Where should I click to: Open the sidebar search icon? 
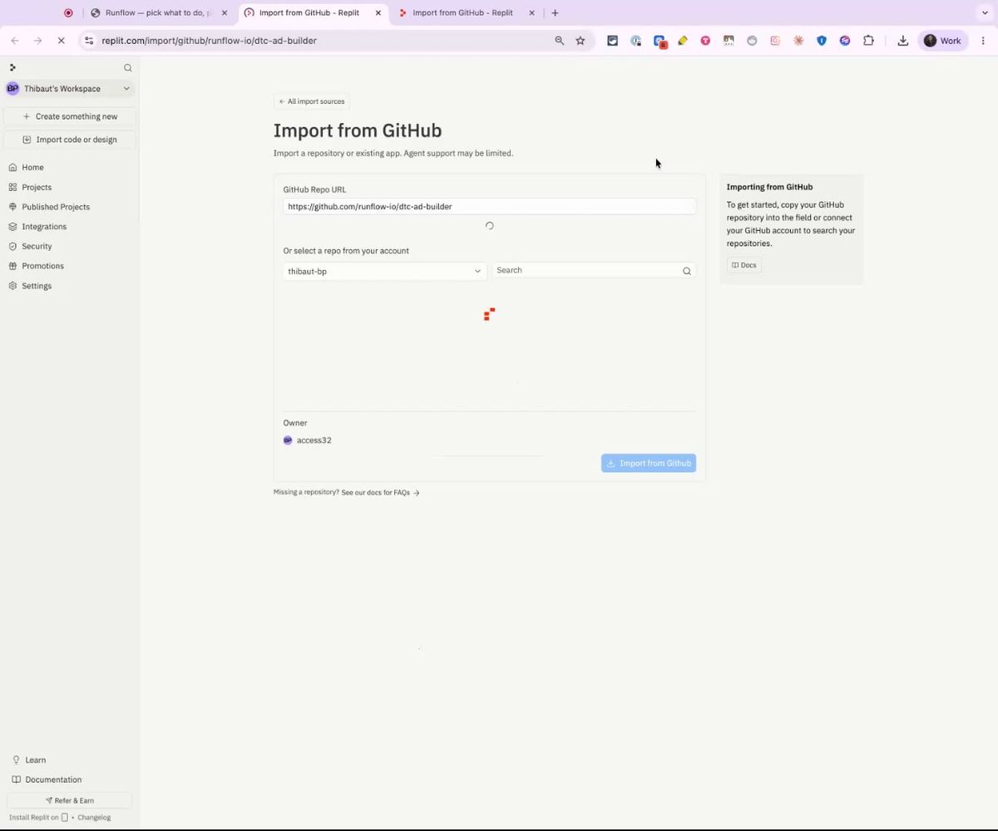(x=128, y=68)
